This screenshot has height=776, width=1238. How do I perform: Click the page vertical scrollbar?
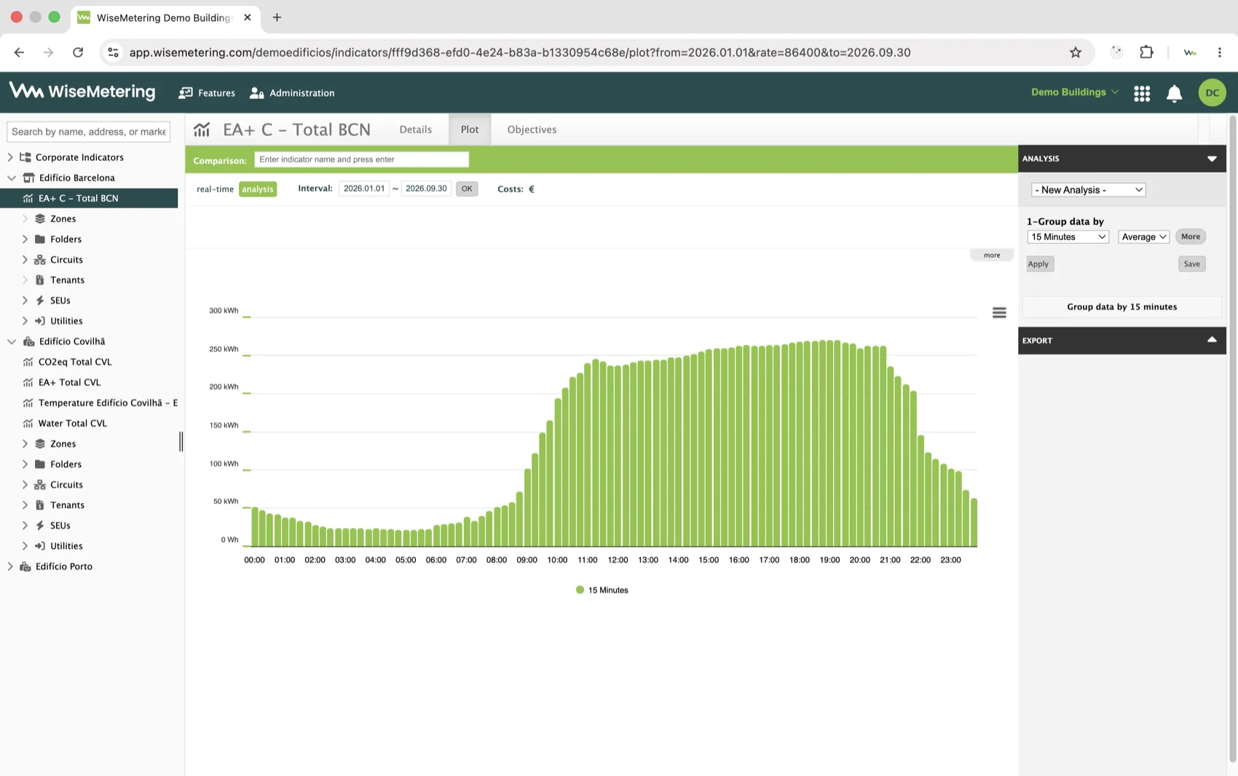[1232, 437]
